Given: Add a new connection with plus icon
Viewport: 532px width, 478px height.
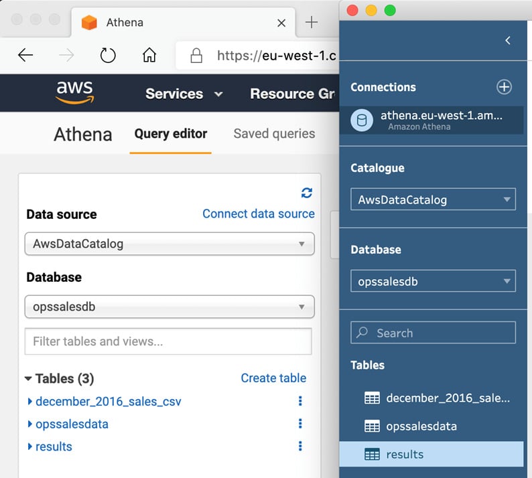Looking at the screenshot, I should coord(504,87).
